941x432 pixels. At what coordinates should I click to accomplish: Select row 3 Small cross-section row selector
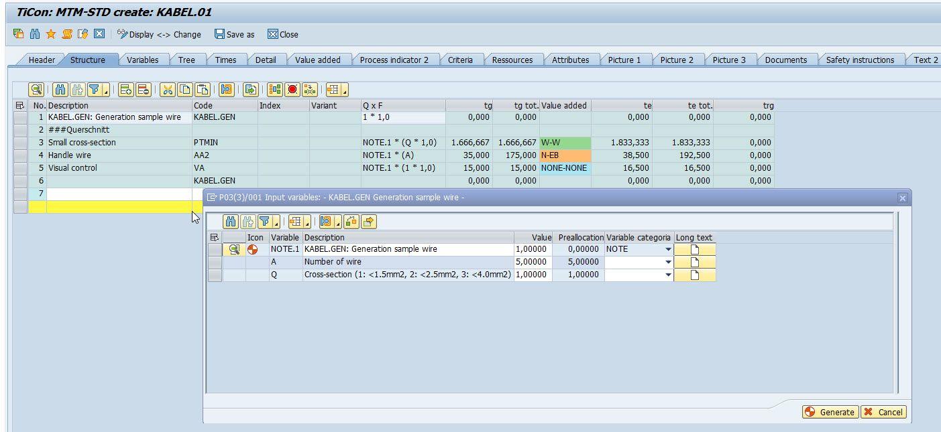[20, 143]
